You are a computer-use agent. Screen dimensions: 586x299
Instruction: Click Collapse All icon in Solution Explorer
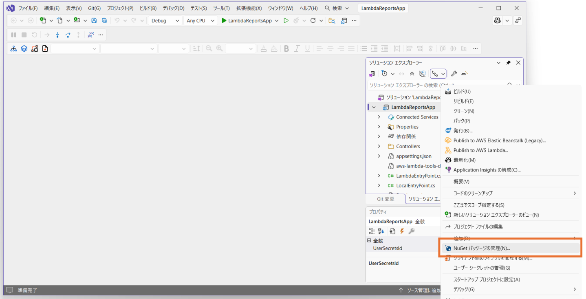(412, 74)
